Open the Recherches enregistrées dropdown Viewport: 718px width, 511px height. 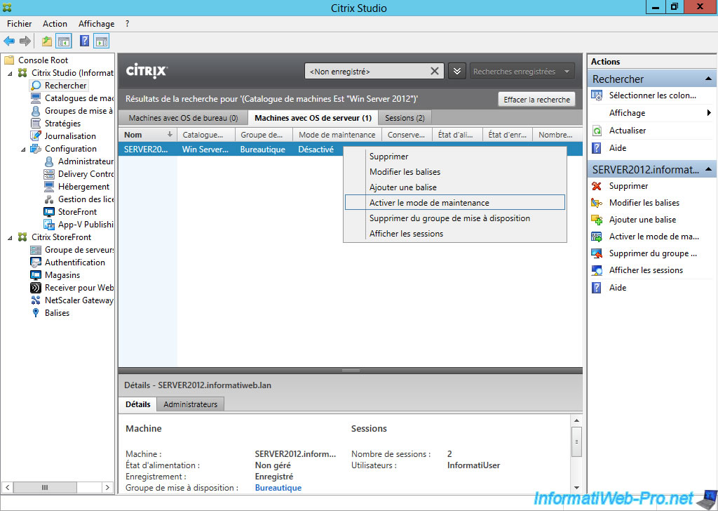[x=522, y=72]
